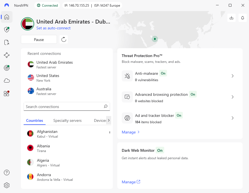Expand hidden tabs with the right arrow
The image size is (249, 193).
tap(108, 120)
